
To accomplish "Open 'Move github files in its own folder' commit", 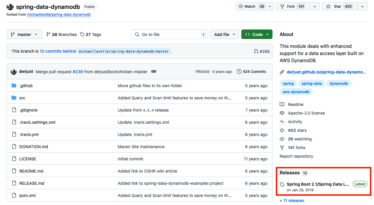I will coord(150,86).
